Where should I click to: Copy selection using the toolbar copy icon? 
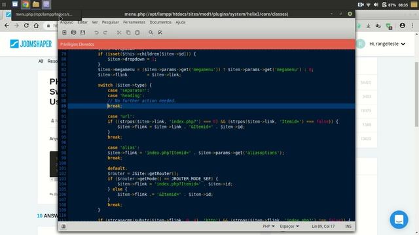pos(128,33)
